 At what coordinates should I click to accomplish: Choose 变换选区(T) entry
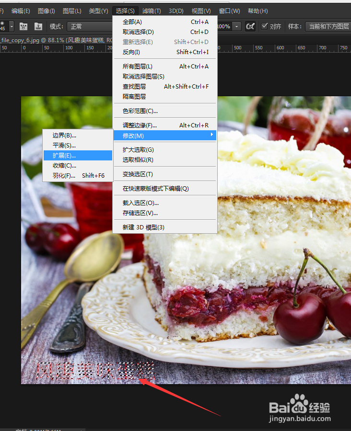click(x=165, y=174)
